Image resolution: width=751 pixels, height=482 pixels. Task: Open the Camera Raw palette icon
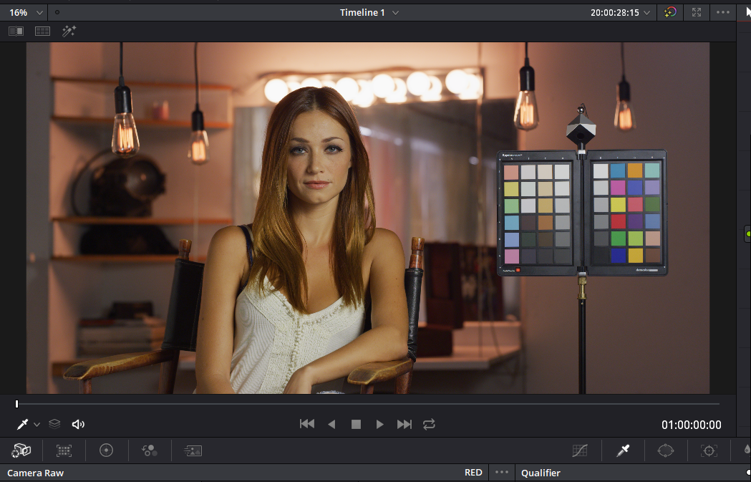coord(21,450)
